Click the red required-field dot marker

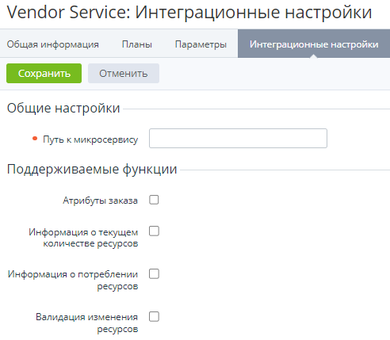35,138
